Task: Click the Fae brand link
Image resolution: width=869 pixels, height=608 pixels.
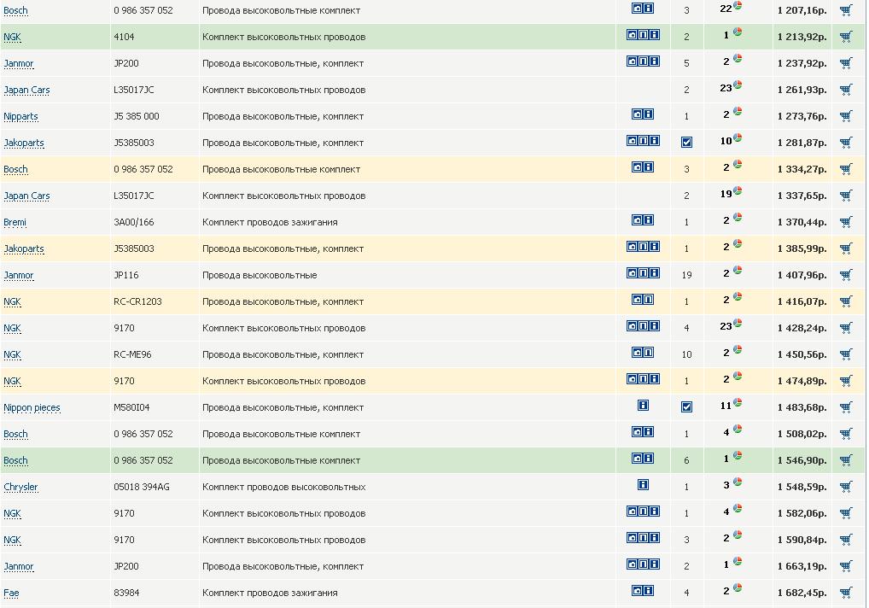Action: click(11, 593)
